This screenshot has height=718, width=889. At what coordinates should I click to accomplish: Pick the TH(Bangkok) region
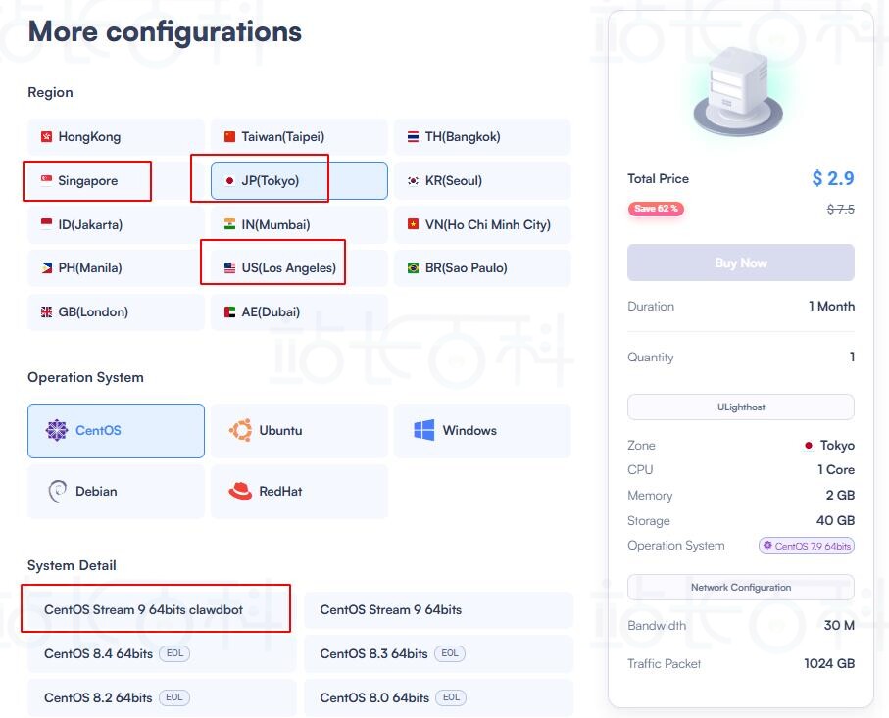click(x=482, y=136)
